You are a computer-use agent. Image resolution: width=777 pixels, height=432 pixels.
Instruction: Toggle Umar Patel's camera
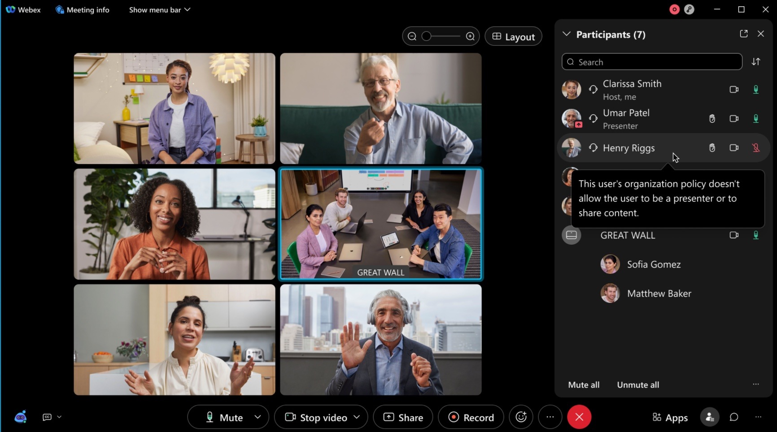coord(734,118)
